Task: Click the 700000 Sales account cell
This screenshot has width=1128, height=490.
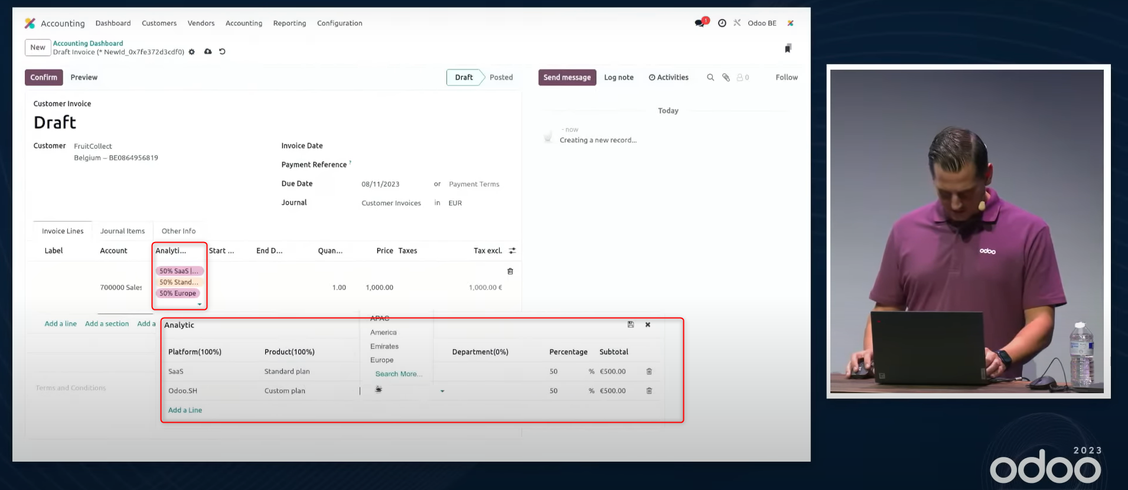Action: [x=121, y=288]
